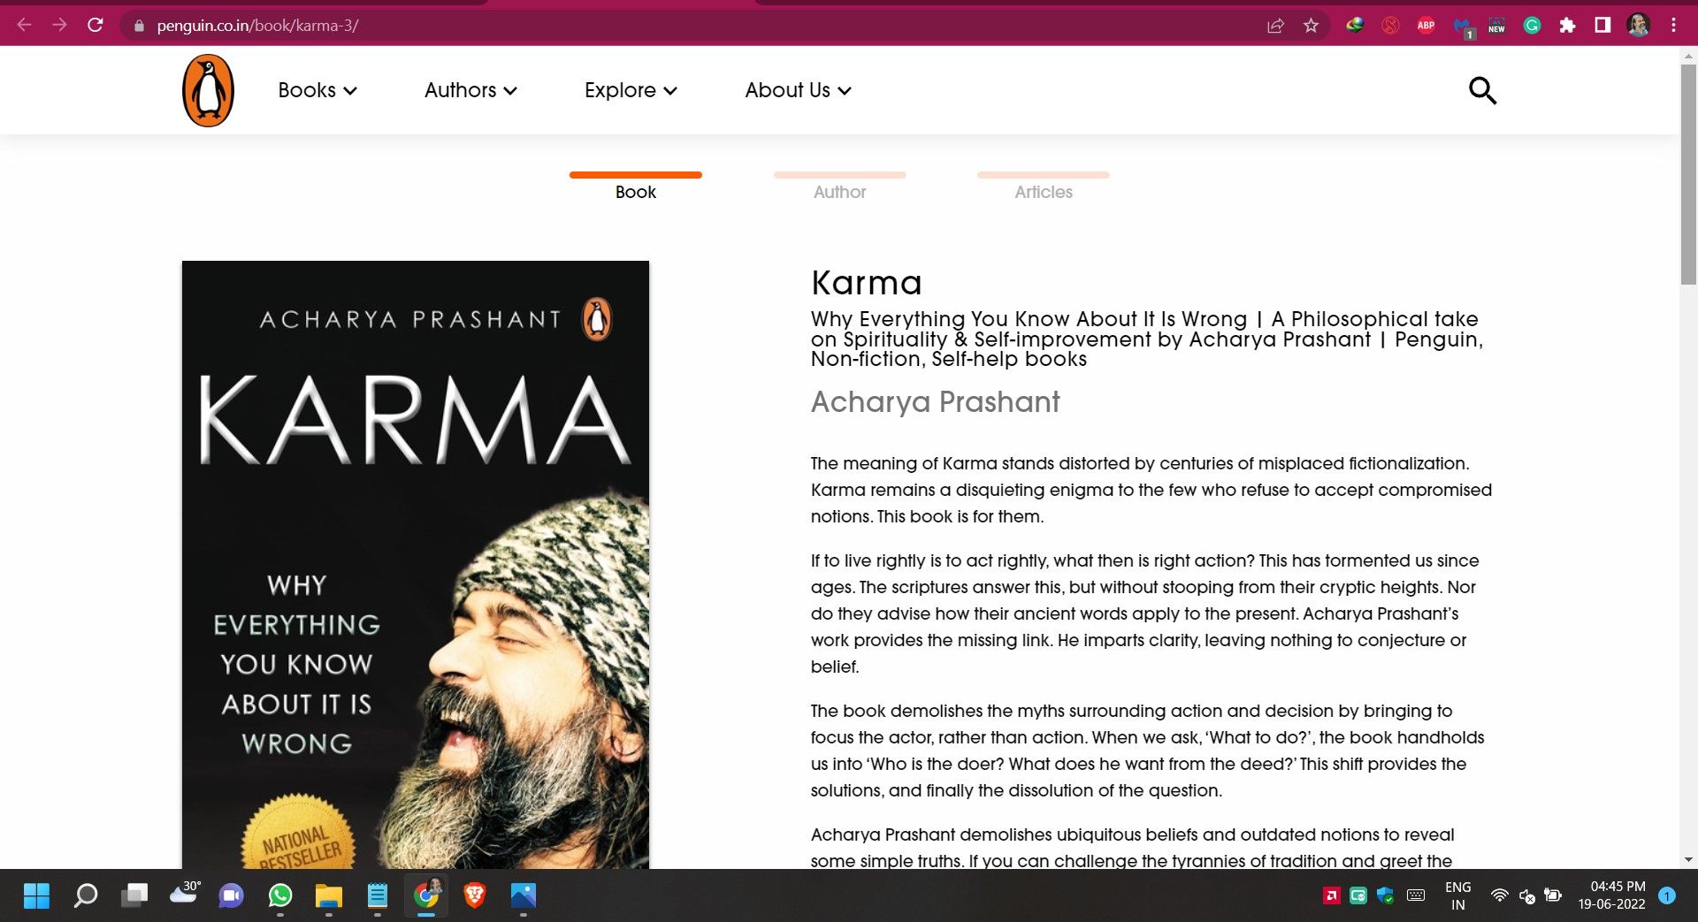Expand the About Us dropdown menu
Screen dimensions: 1698x922
point(798,90)
